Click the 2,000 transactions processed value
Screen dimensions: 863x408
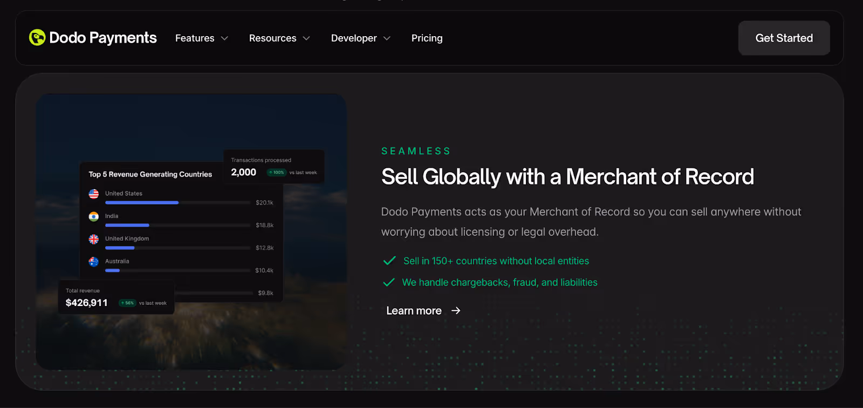(x=244, y=172)
